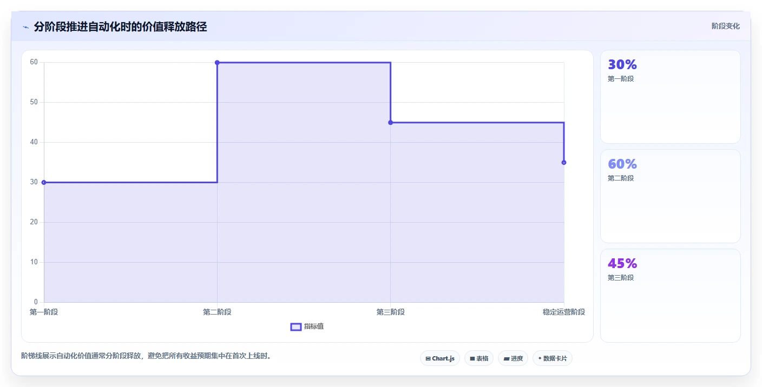Click the data point at 稳定运营阶段 value 35
The height and width of the screenshot is (387, 762).
pos(564,162)
